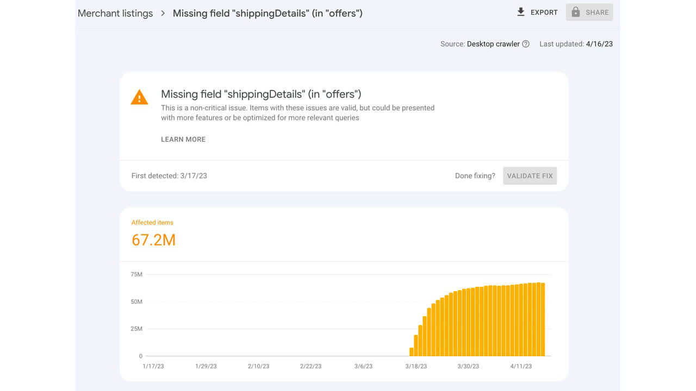The image size is (696, 391).
Task: Click the Done fixing? prompt text
Action: [x=475, y=176]
